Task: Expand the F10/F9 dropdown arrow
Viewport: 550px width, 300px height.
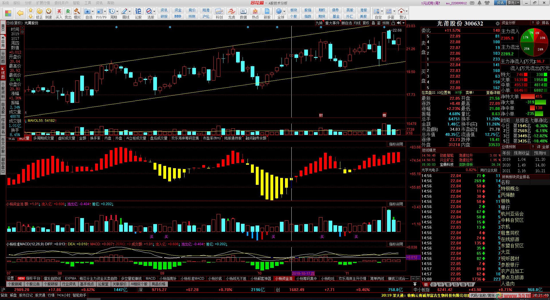Action: coord(105,11)
